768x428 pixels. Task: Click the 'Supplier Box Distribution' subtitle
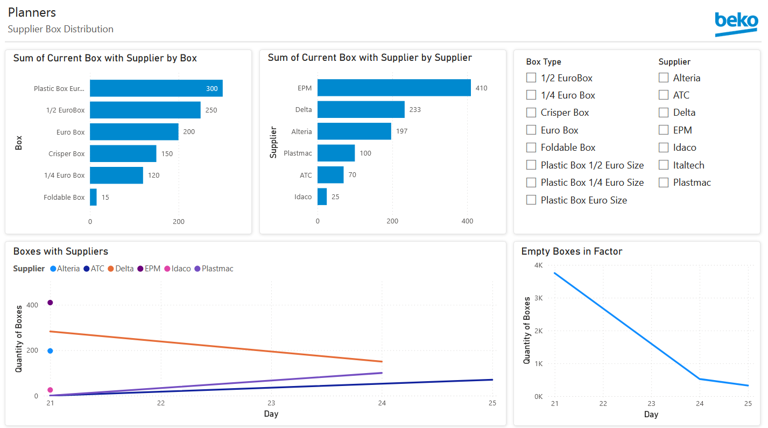pyautogui.click(x=60, y=29)
